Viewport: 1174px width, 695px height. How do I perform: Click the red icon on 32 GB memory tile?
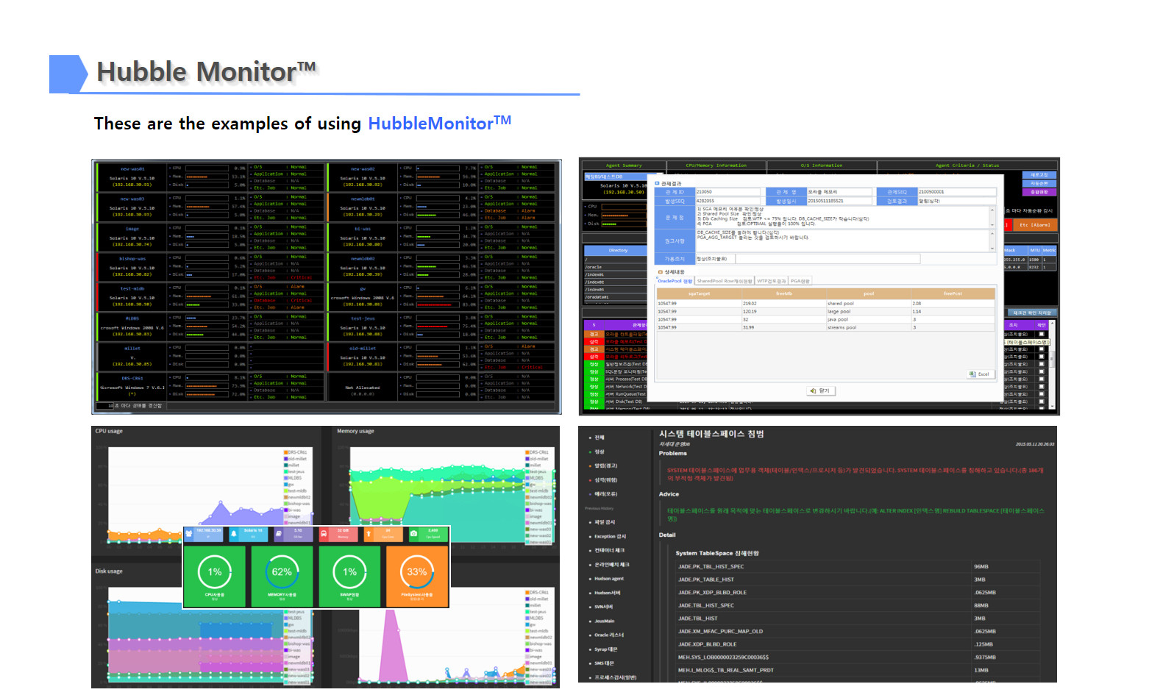point(324,533)
